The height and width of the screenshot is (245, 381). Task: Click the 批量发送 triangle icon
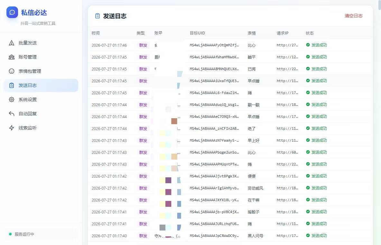point(11,43)
